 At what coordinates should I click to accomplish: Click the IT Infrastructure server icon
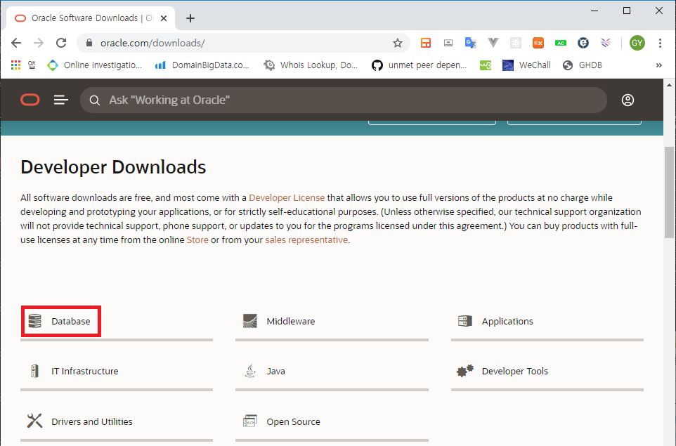34,371
